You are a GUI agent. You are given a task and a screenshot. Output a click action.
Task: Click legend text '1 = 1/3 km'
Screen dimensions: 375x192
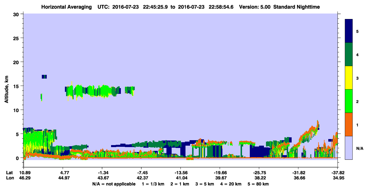click(x=153, y=184)
